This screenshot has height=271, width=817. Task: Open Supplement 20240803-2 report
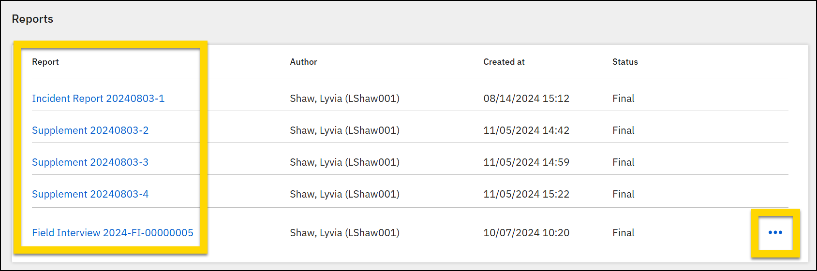tap(90, 130)
